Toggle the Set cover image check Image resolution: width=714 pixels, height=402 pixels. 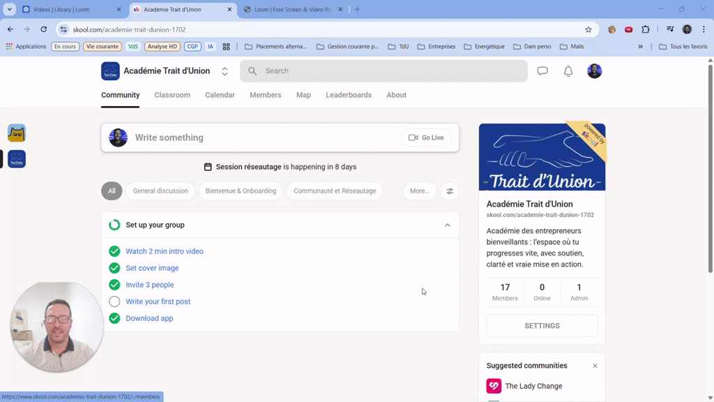pos(114,268)
